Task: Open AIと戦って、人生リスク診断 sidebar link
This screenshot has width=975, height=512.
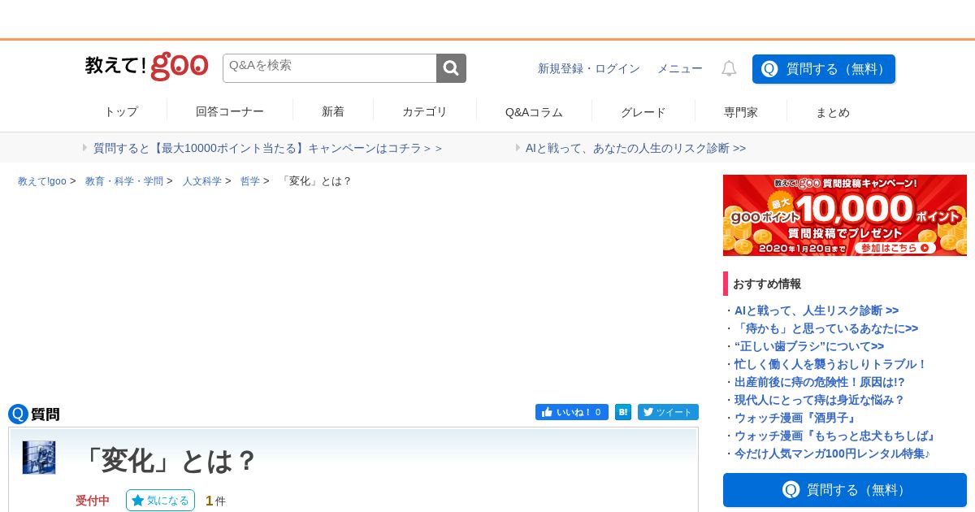Action: pyautogui.click(x=817, y=310)
